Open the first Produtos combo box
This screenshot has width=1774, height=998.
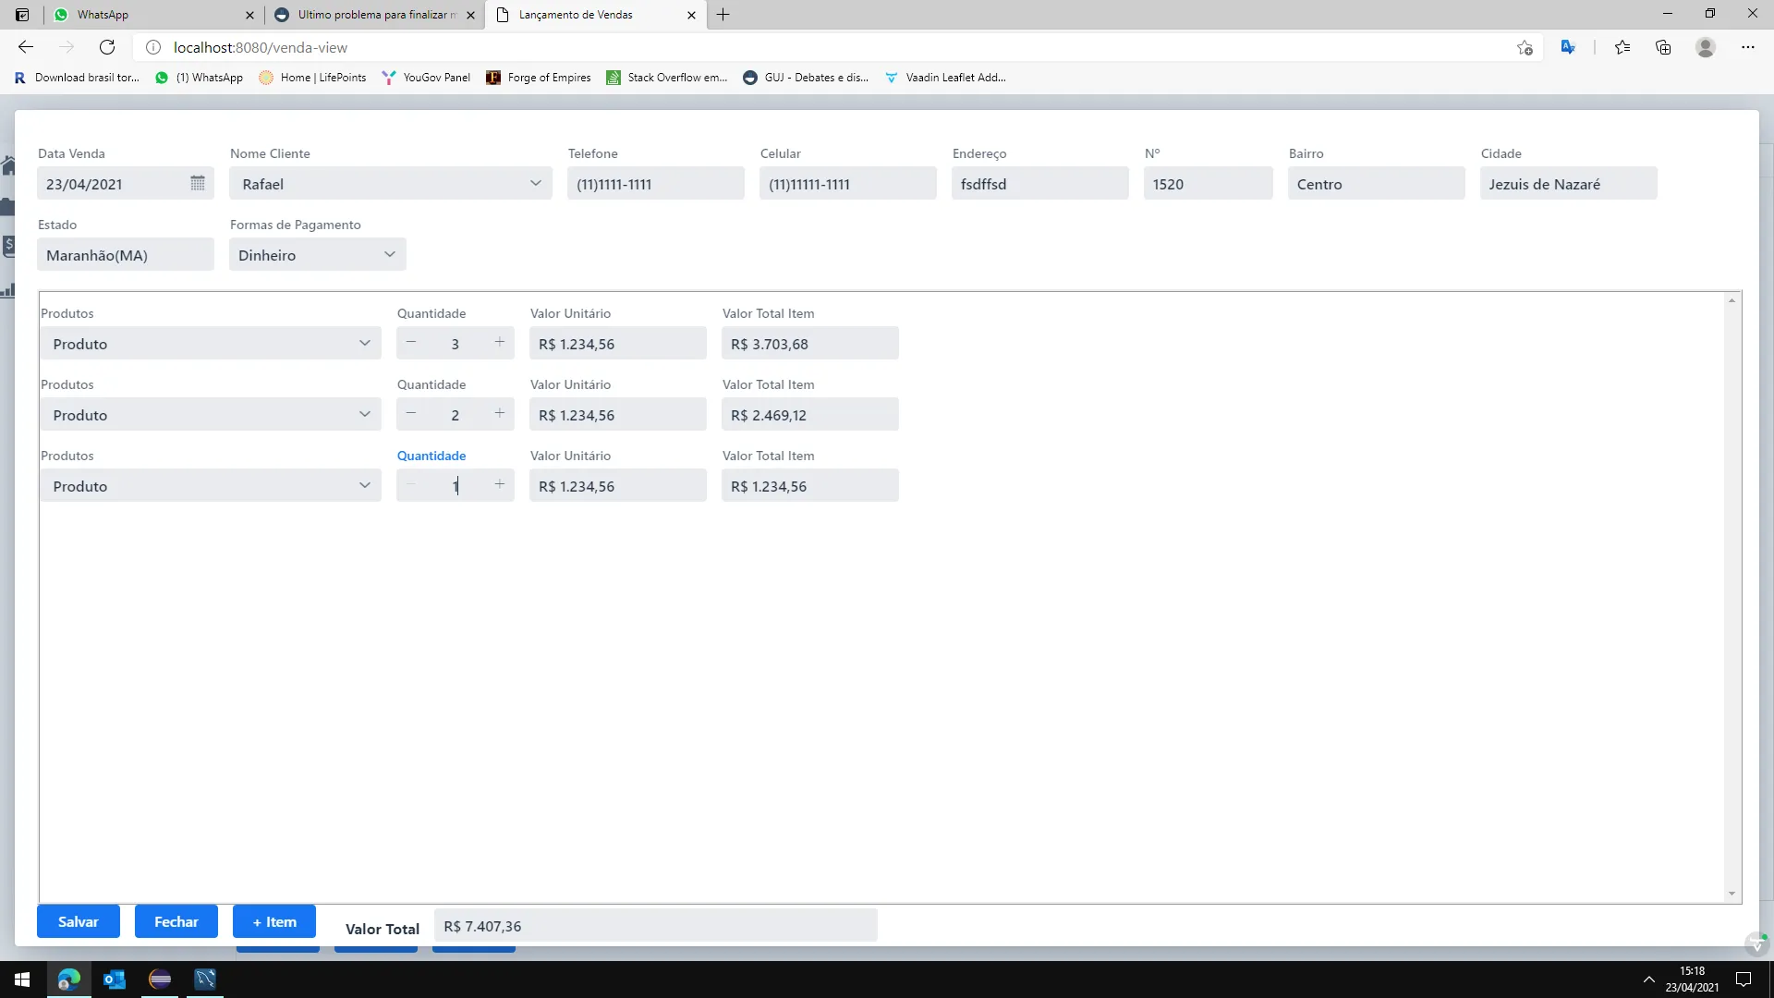210,343
